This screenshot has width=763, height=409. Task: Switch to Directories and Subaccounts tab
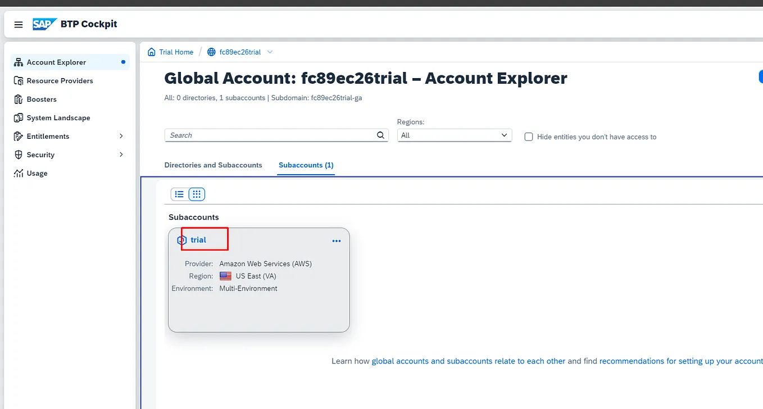pyautogui.click(x=213, y=165)
